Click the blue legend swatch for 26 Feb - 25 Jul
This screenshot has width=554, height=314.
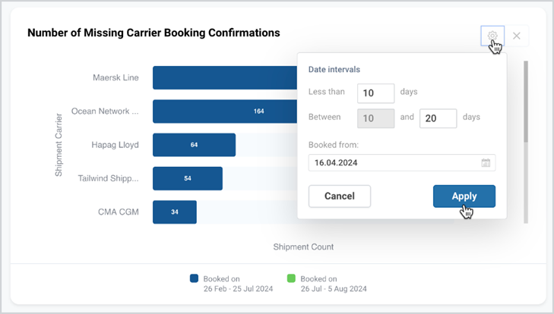coord(194,278)
